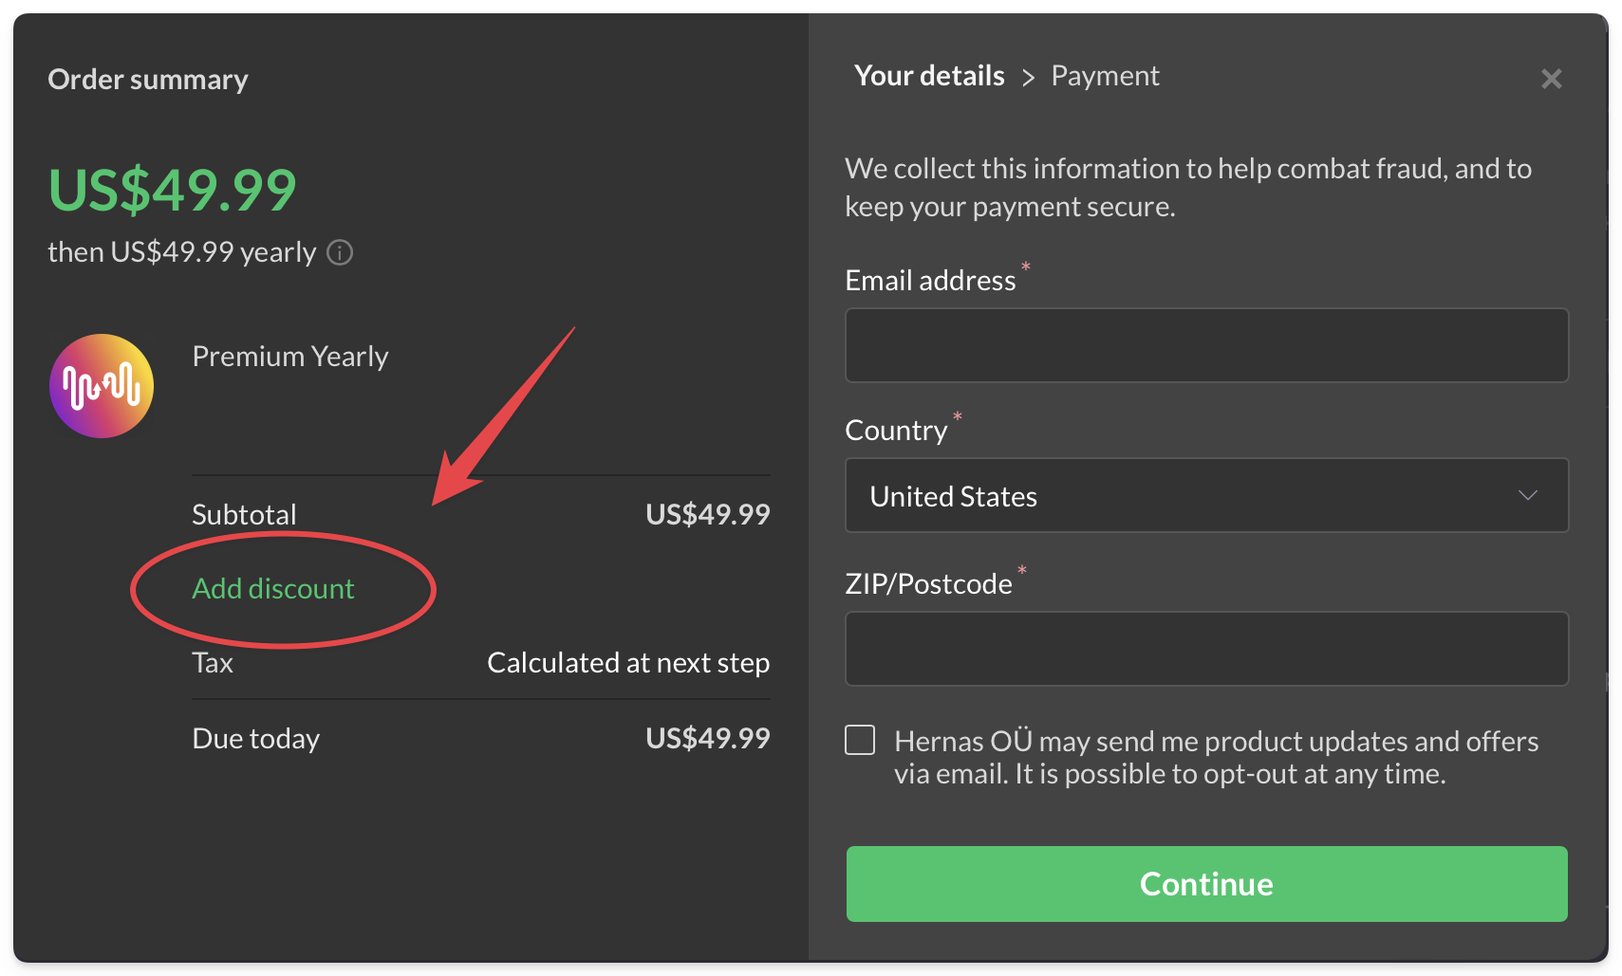
Task: Click the large green US$49.99 total
Action: point(173,190)
